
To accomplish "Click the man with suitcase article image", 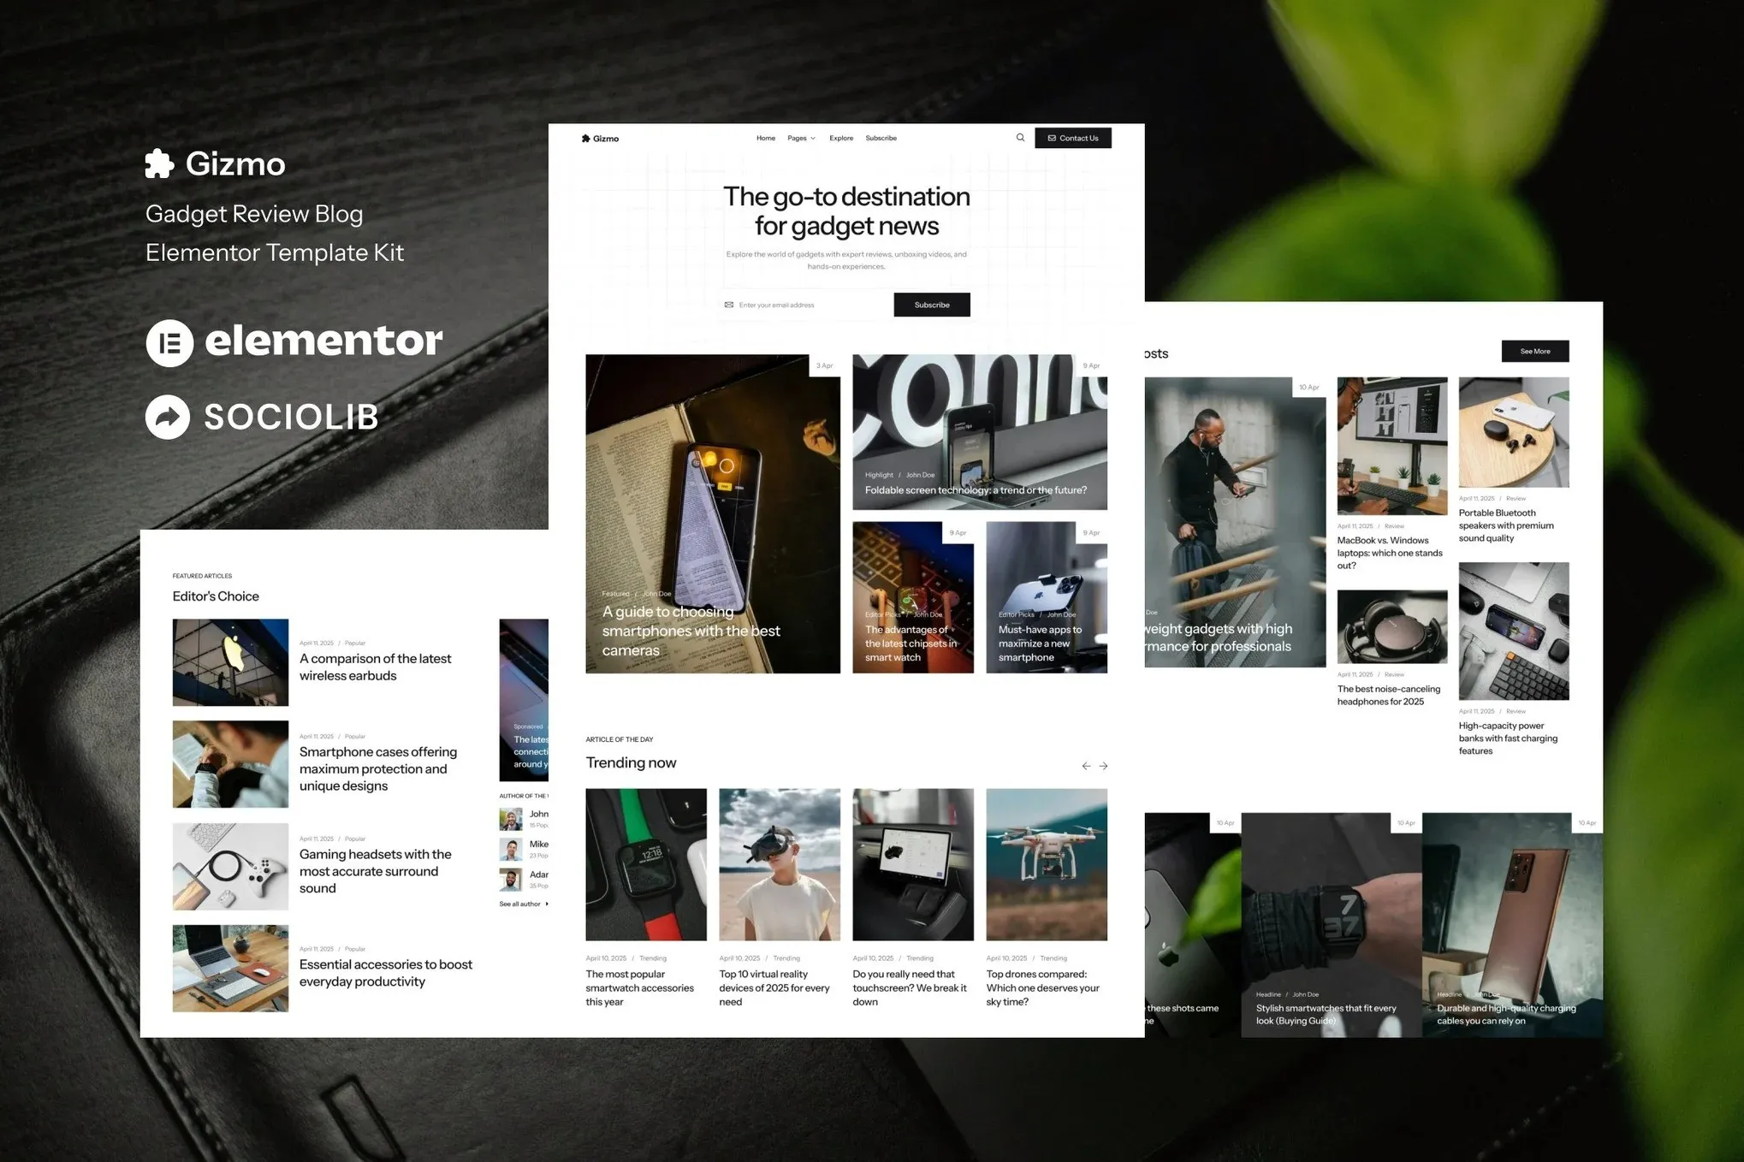I will 1235,522.
